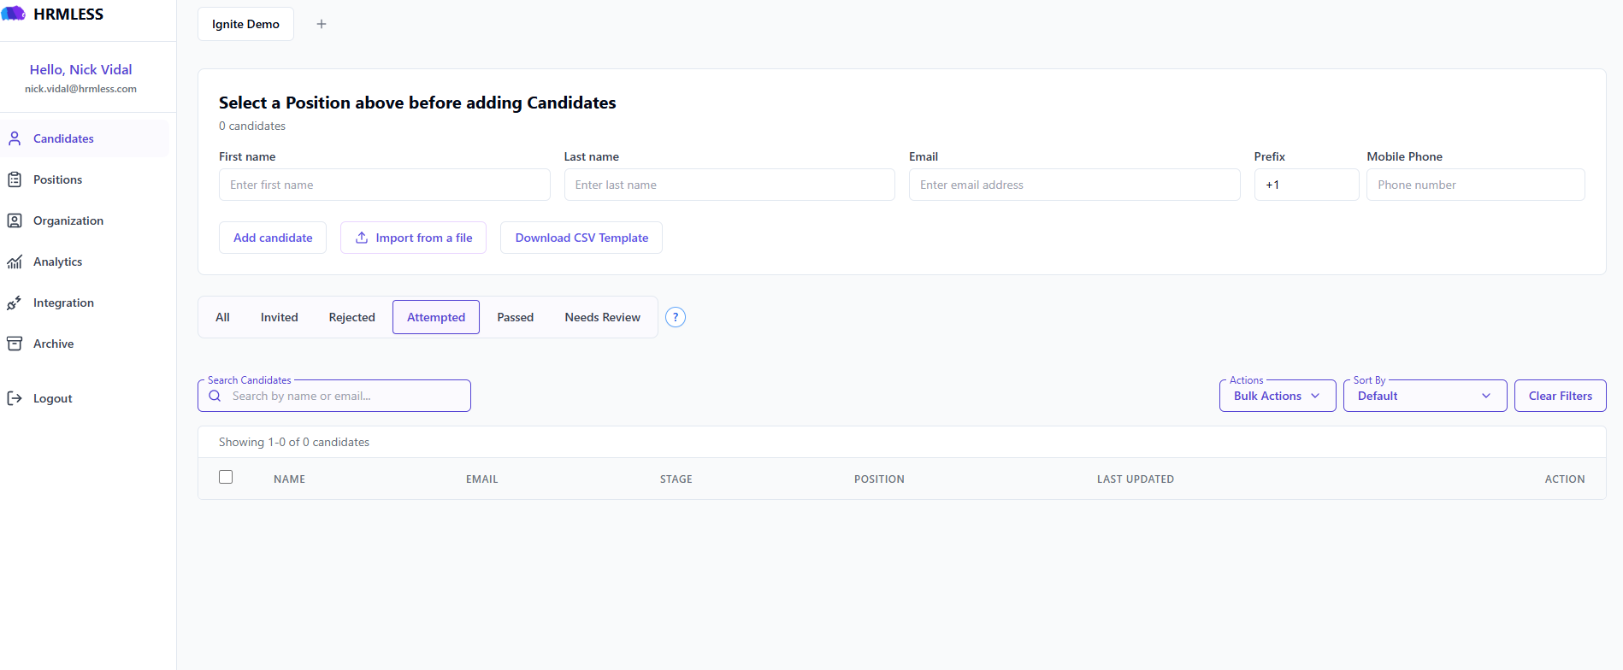This screenshot has width=1623, height=670.
Task: Select the Needs Review tab
Action: (603, 317)
